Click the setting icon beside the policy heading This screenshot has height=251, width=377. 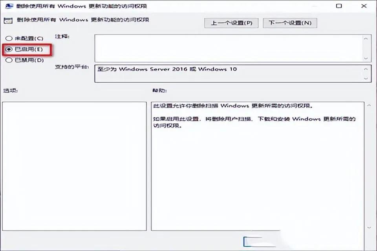(7, 20)
